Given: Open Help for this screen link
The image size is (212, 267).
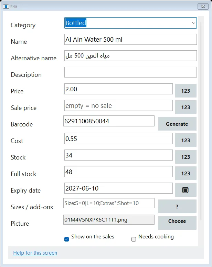Looking at the screenshot, I should (x=35, y=253).
